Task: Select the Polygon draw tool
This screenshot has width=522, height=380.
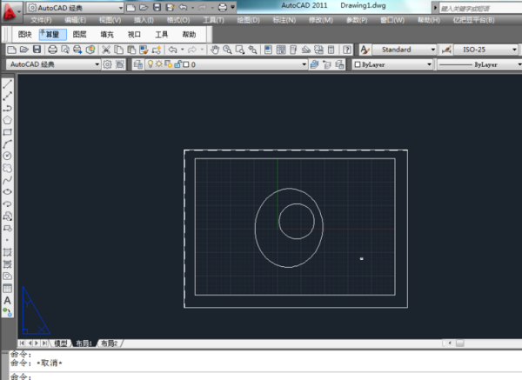Action: [7, 120]
